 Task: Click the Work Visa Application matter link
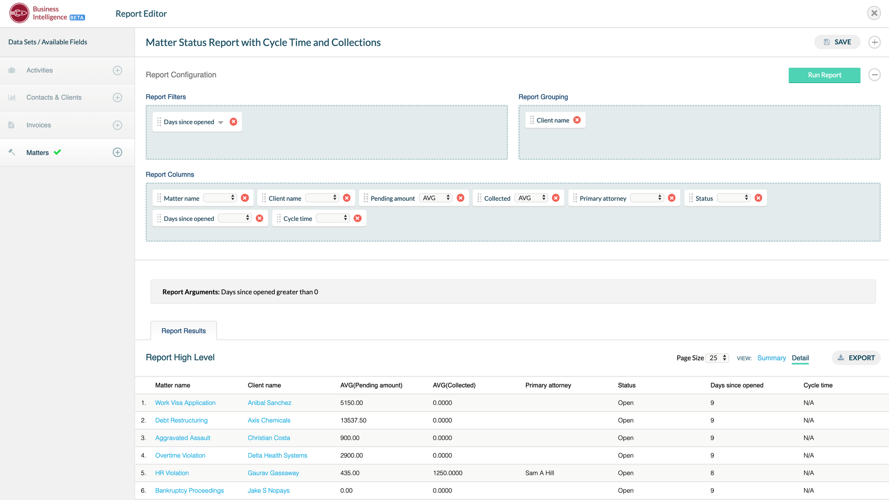pyautogui.click(x=184, y=402)
